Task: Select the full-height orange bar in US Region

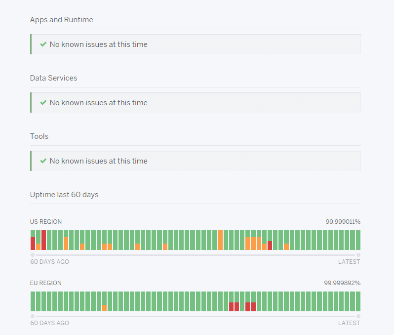Action: [x=220, y=240]
